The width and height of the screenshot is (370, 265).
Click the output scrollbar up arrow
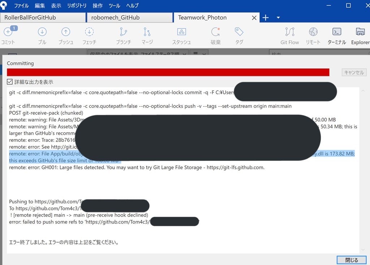pyautogui.click(x=363, y=91)
